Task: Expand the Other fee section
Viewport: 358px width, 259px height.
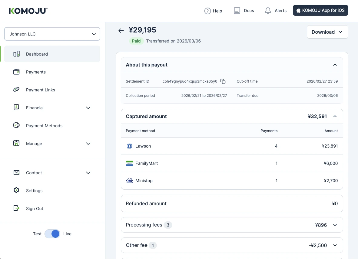Action: point(335,245)
